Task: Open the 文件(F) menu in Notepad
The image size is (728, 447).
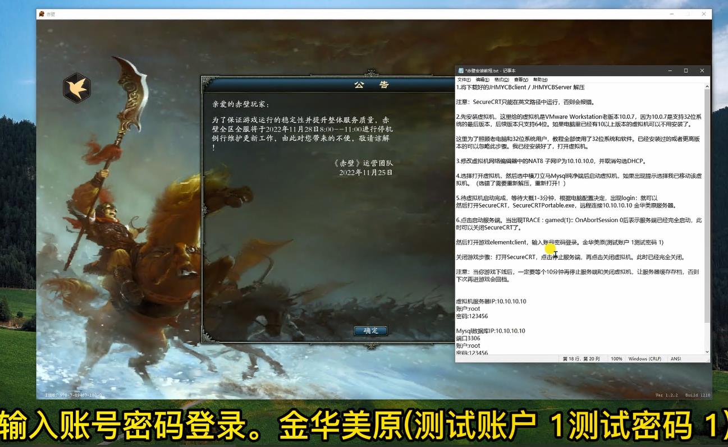Action: coord(464,80)
